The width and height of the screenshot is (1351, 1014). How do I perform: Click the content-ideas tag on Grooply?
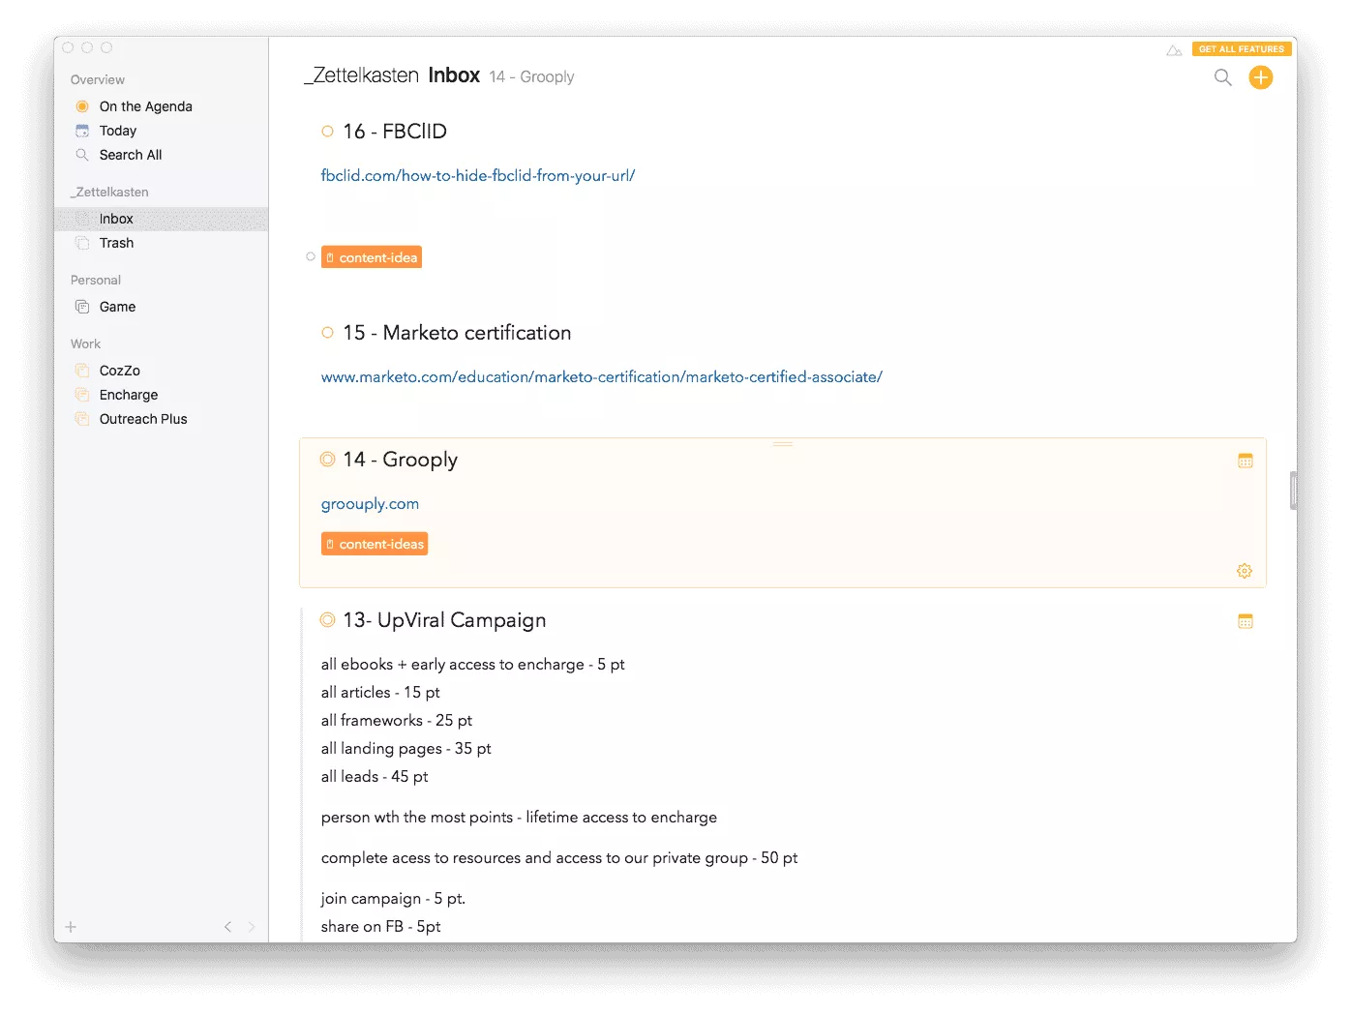pyautogui.click(x=375, y=544)
